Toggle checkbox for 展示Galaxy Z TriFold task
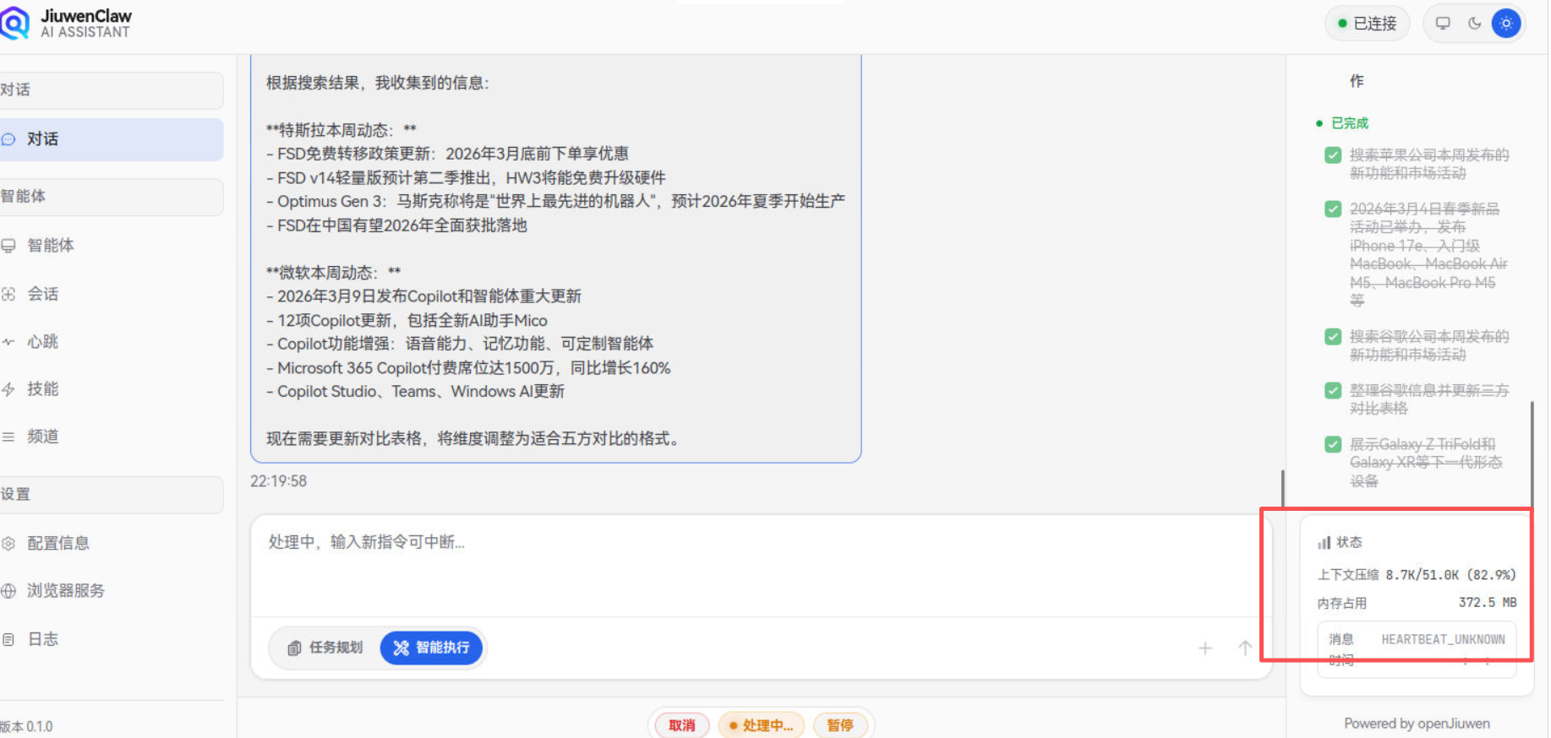 tap(1333, 444)
